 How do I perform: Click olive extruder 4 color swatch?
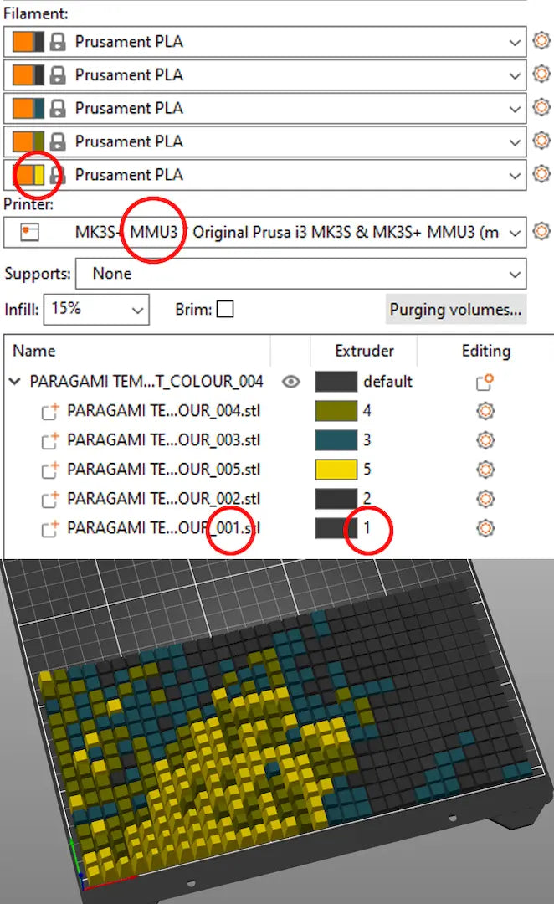click(x=336, y=411)
